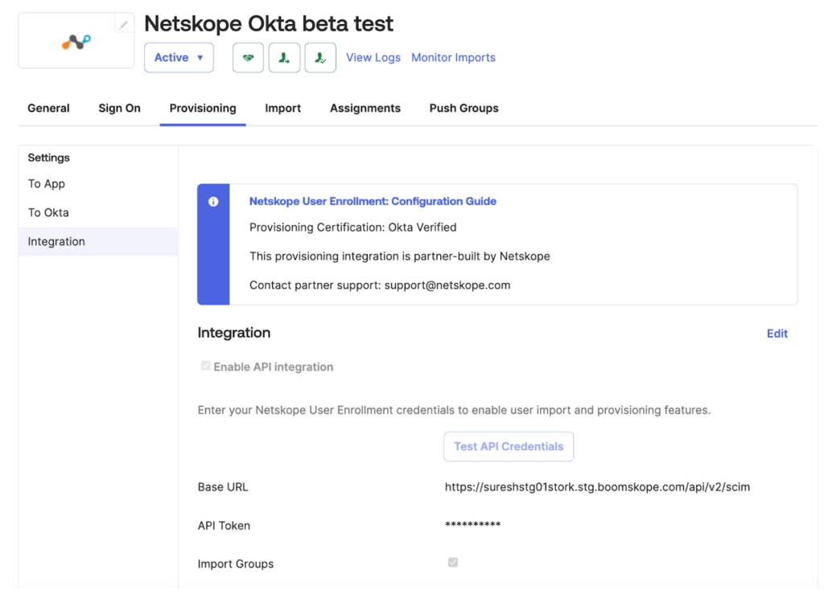Open the Active status dropdown
The height and width of the screenshot is (590, 824).
pyautogui.click(x=179, y=58)
